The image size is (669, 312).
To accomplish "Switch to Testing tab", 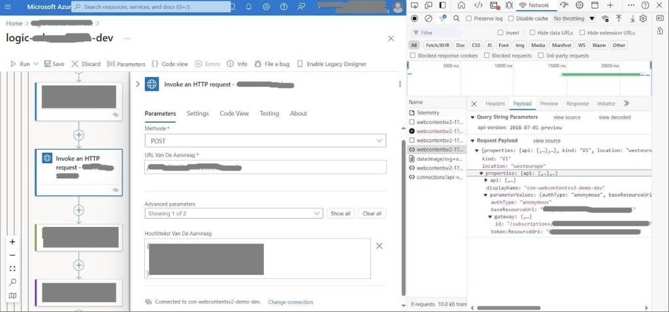I will coord(269,114).
